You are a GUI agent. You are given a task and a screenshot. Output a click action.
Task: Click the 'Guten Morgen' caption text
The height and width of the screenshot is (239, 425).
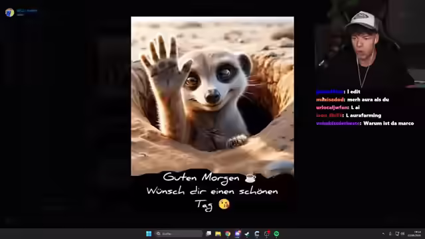(x=201, y=177)
